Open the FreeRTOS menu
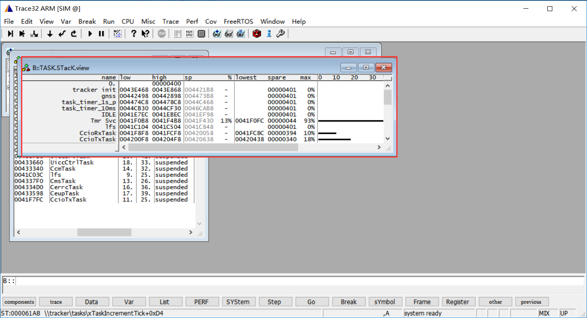This screenshot has height=318, width=587. (x=239, y=21)
